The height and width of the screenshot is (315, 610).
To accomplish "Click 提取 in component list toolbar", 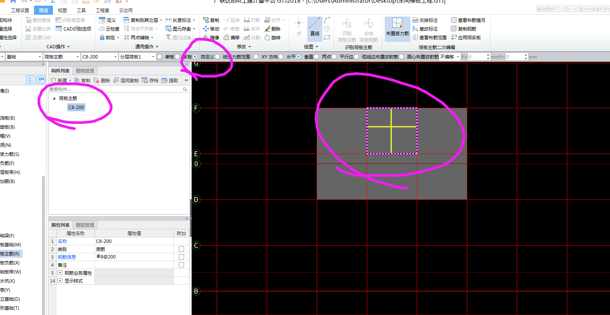I will (x=170, y=80).
